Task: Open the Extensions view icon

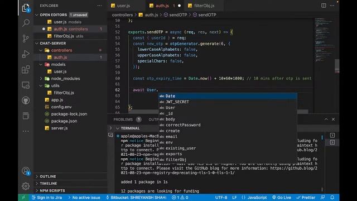Action: [x=26, y=69]
